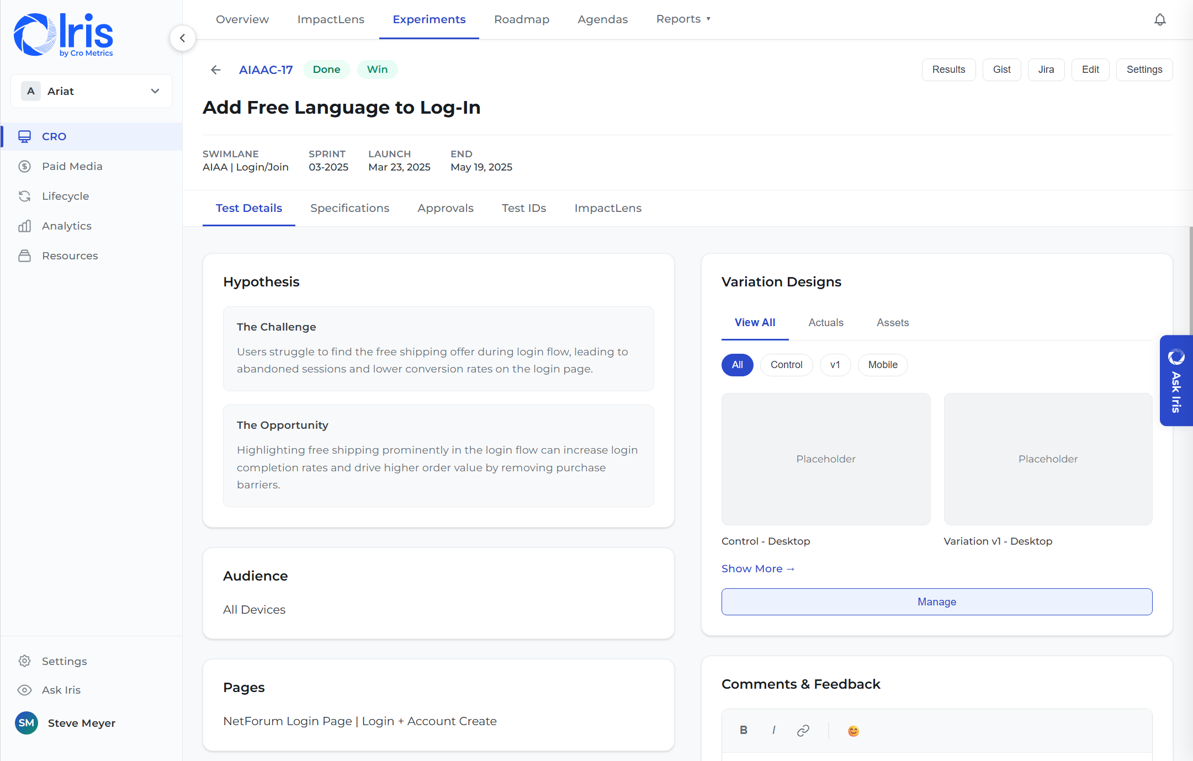Open the Ask Iris side panel
1193x761 pixels.
[1176, 380]
